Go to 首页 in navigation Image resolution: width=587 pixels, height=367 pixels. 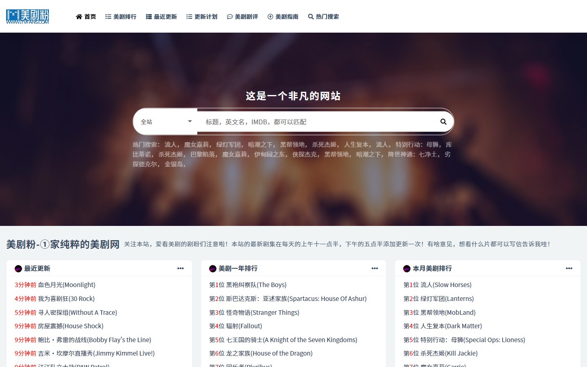point(86,17)
